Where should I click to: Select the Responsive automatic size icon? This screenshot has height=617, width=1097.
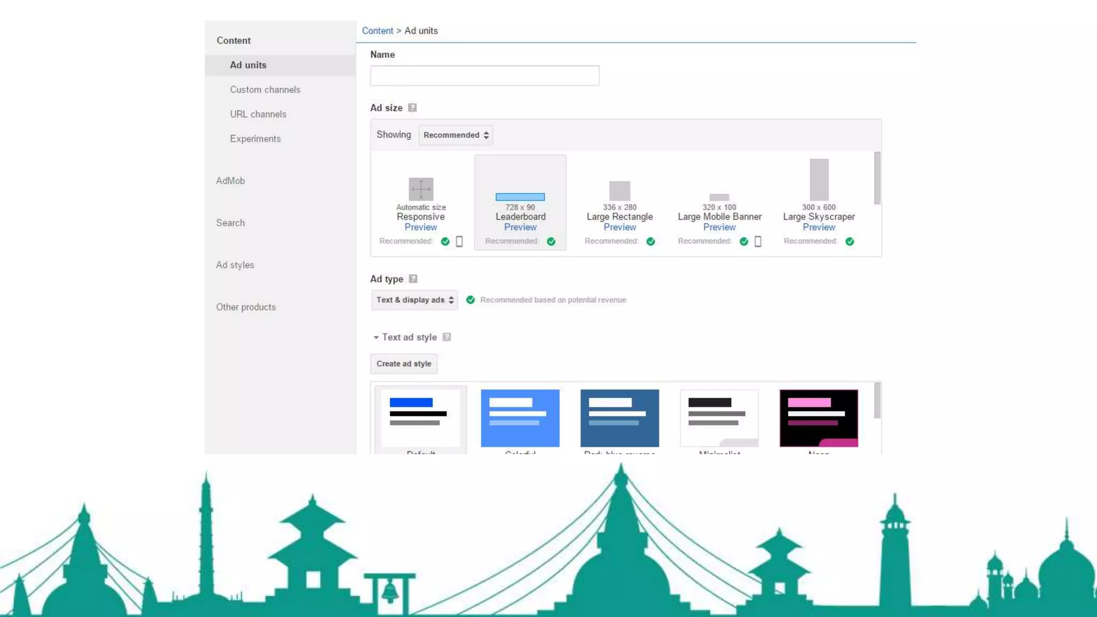point(421,189)
